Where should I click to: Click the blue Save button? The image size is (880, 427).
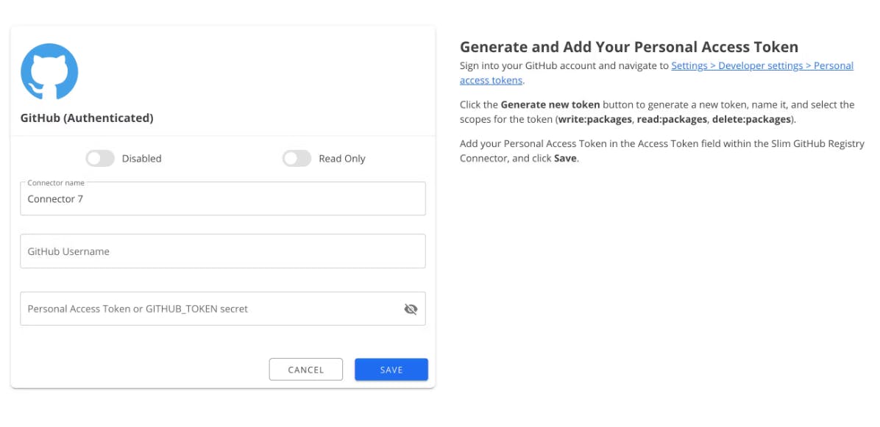(391, 370)
